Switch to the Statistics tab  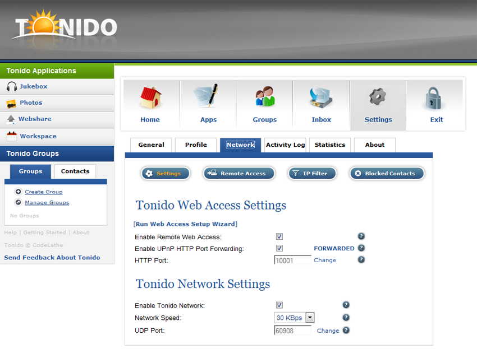330,145
